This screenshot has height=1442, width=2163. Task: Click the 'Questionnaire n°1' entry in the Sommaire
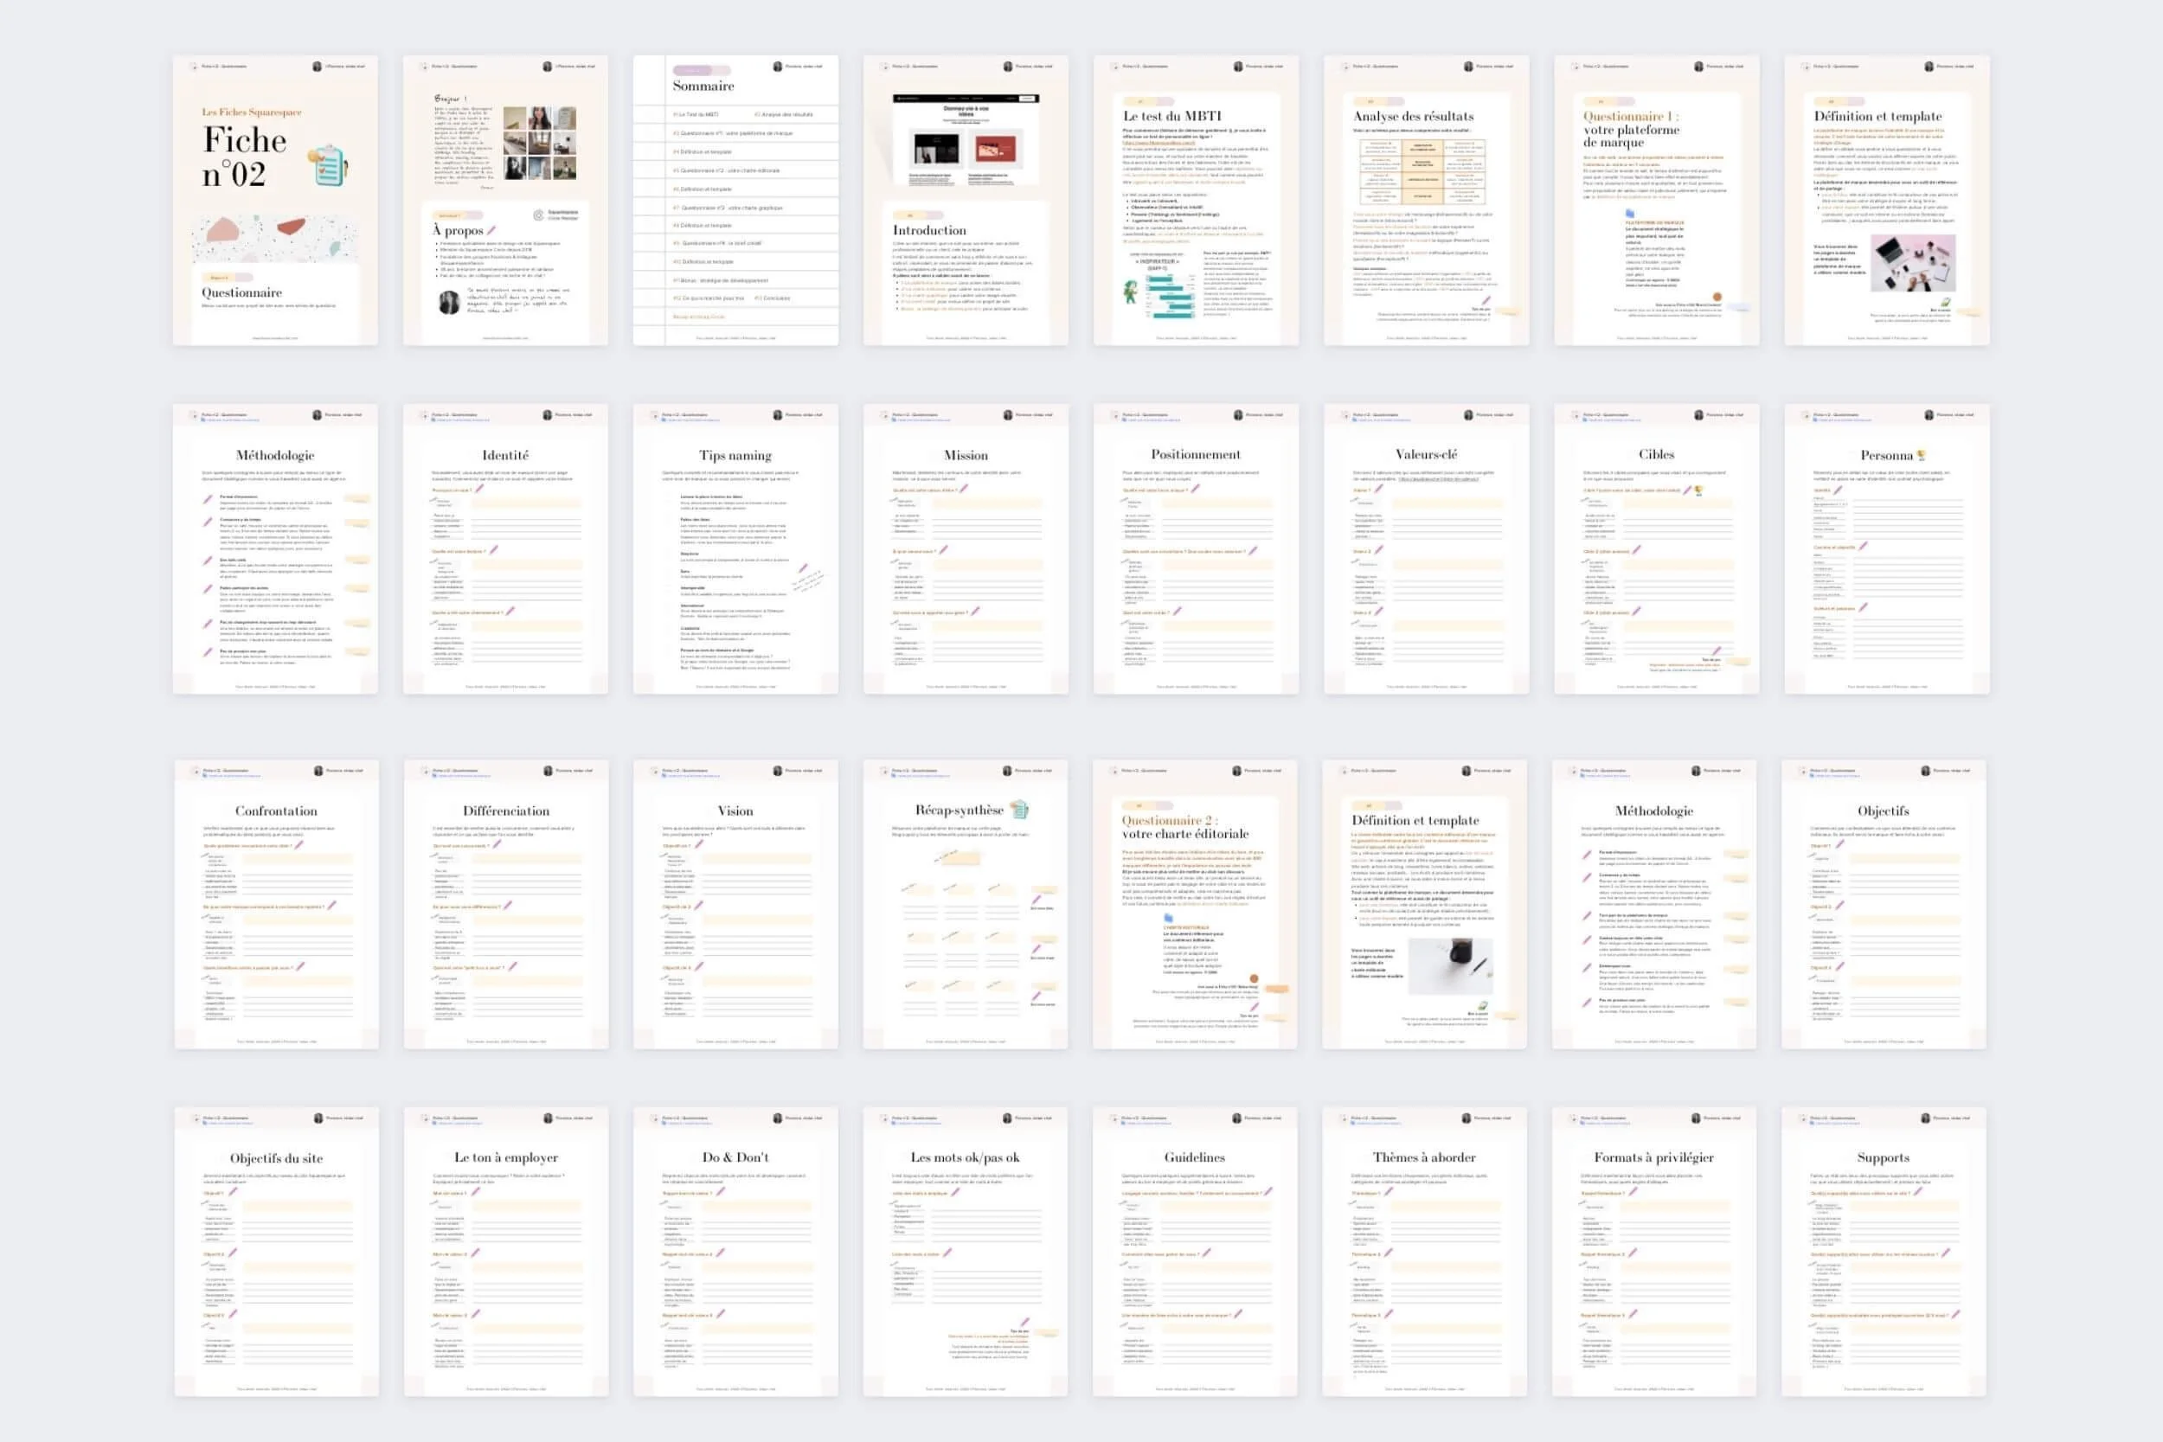(732, 133)
